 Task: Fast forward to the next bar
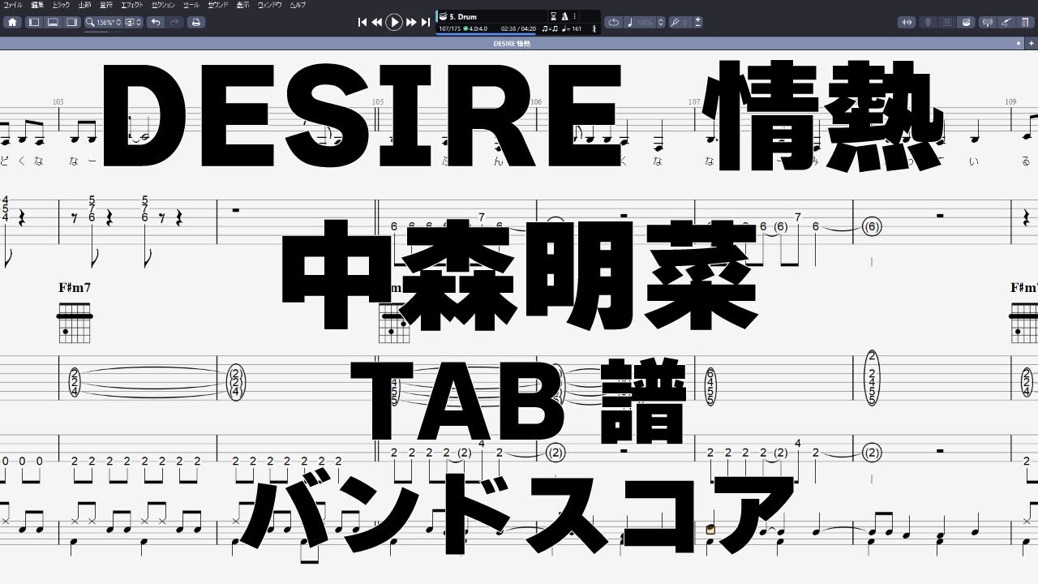tap(411, 23)
